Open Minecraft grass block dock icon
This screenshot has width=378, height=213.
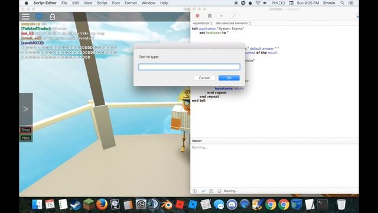89,204
